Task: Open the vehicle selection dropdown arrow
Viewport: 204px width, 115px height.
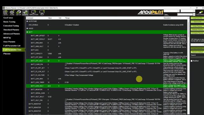Action: pyautogui.click(x=194, y=14)
